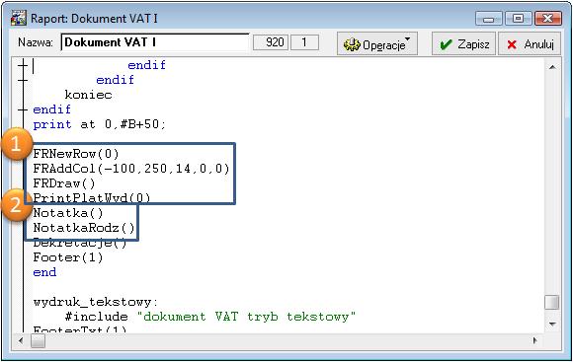Image resolution: width=573 pixels, height=362 pixels.
Task: Click the Footer(1) code line
Action: coord(68,257)
